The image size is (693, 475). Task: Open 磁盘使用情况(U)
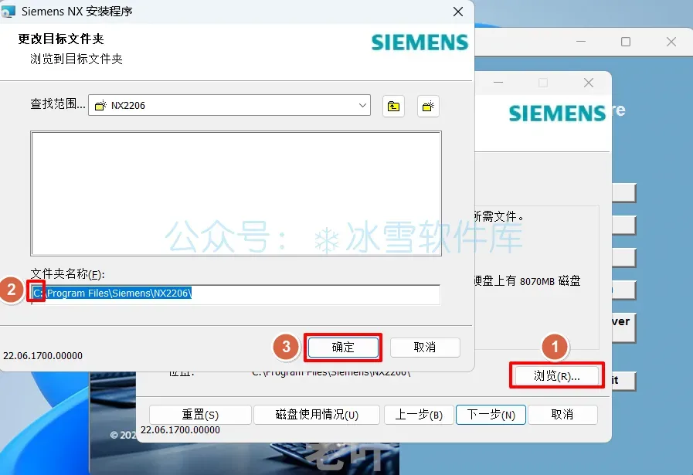[317, 415]
